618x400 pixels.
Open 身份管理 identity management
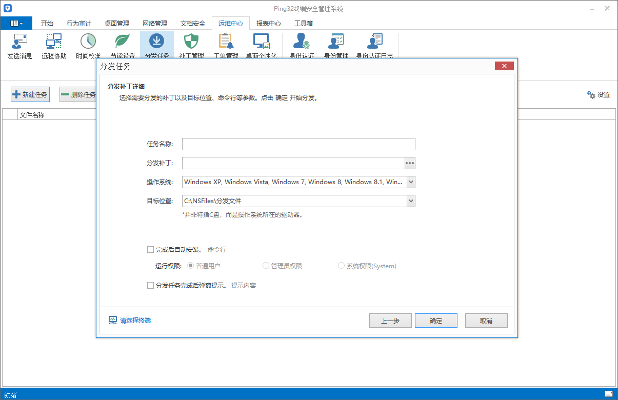[x=336, y=46]
